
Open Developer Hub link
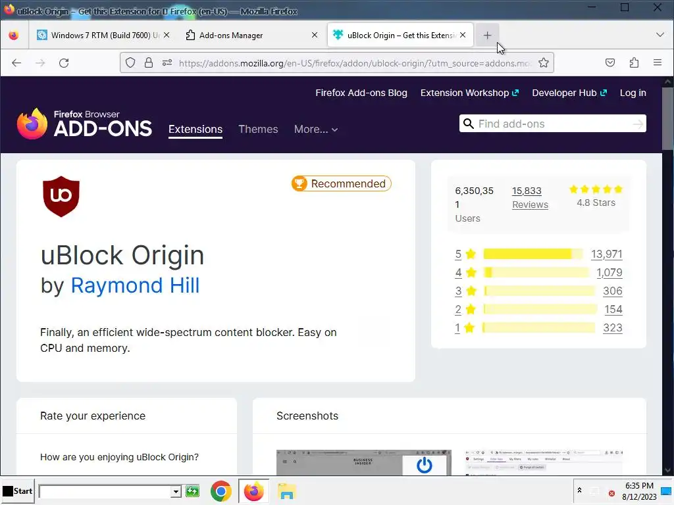(x=569, y=93)
